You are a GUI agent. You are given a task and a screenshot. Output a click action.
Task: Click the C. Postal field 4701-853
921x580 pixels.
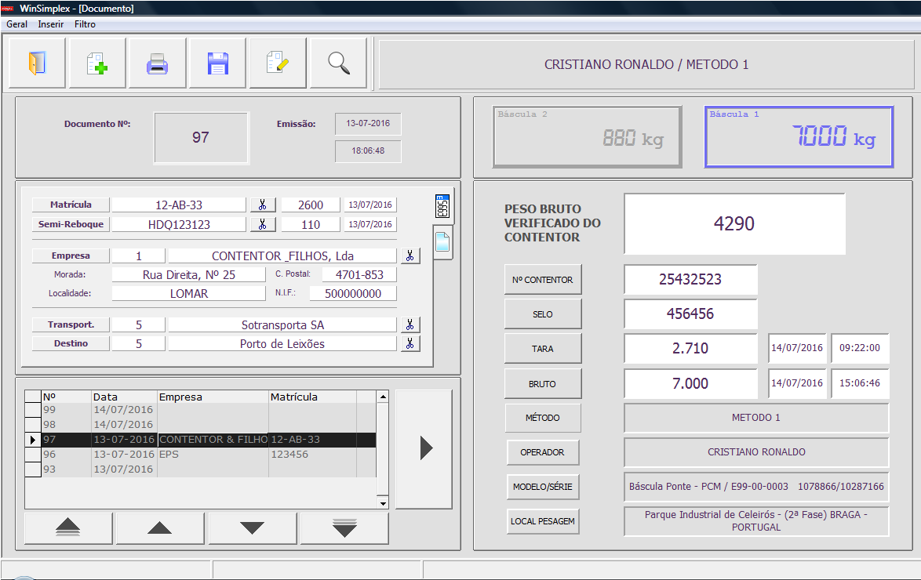359,275
